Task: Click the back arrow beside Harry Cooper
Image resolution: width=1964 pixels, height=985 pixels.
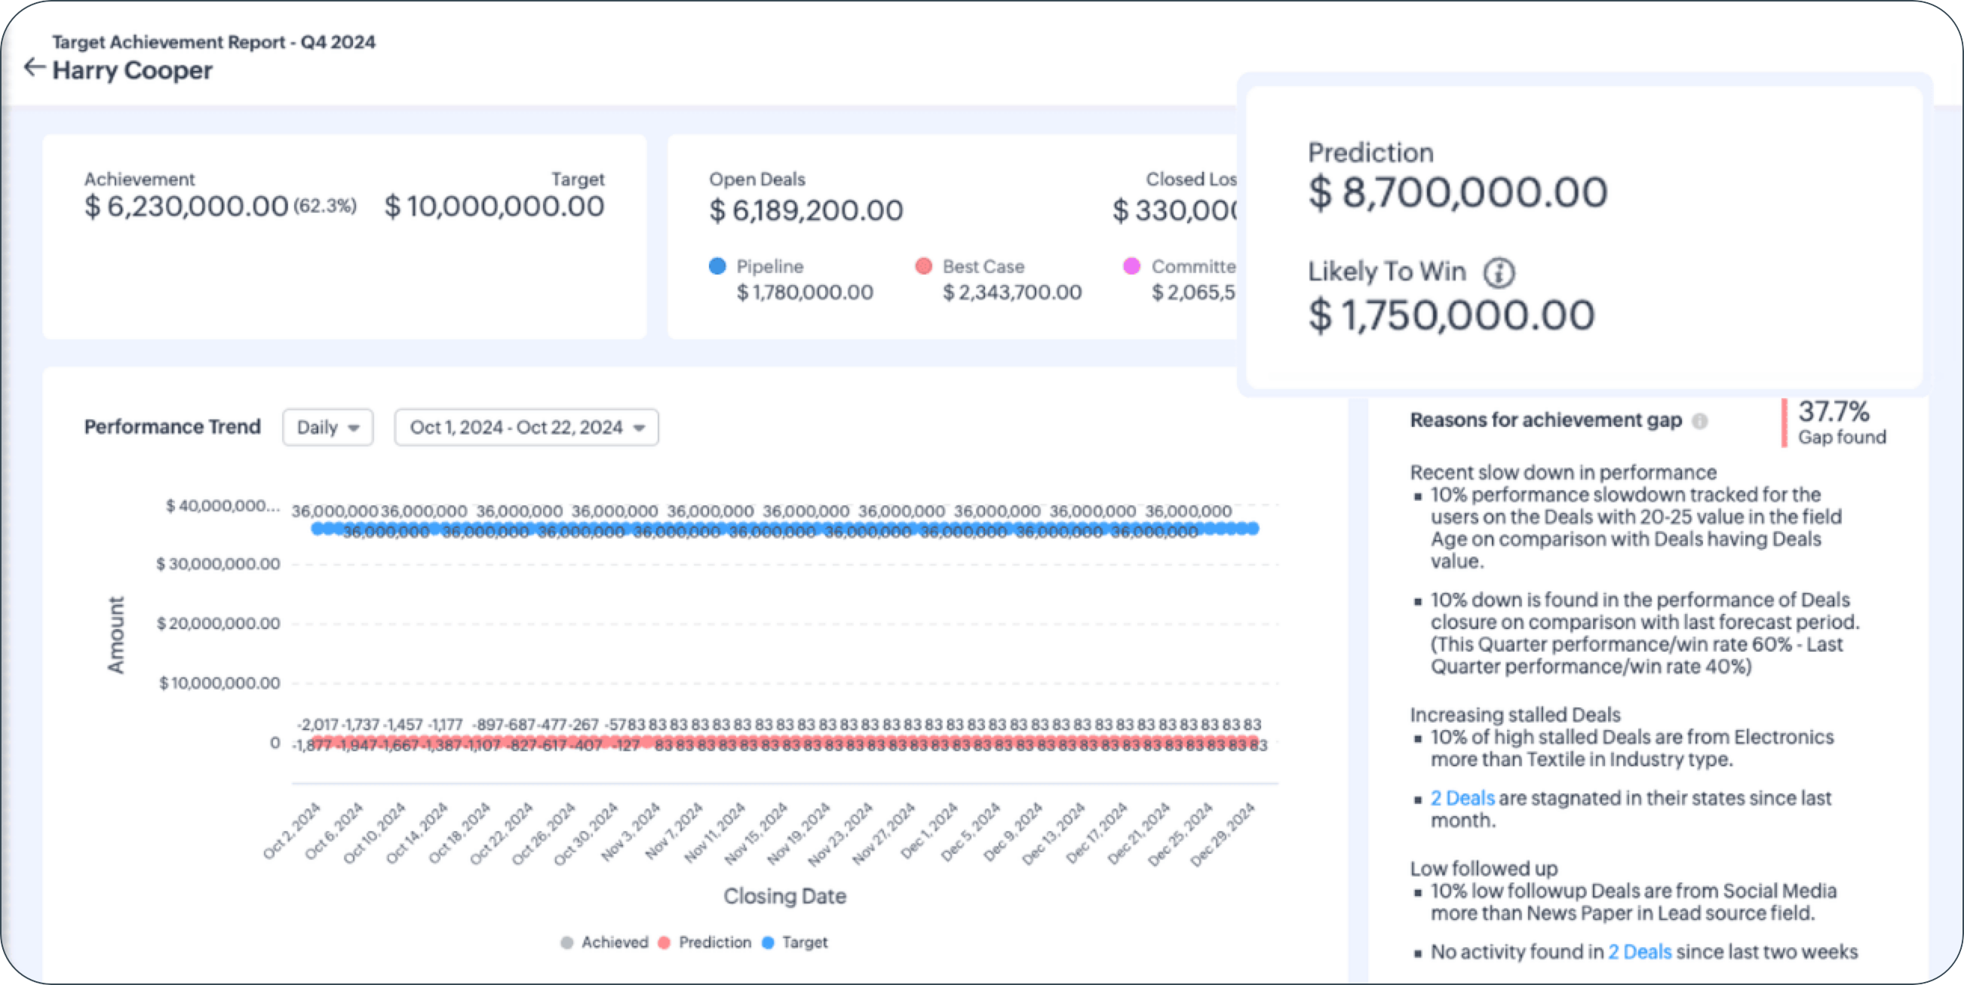Action: (34, 68)
